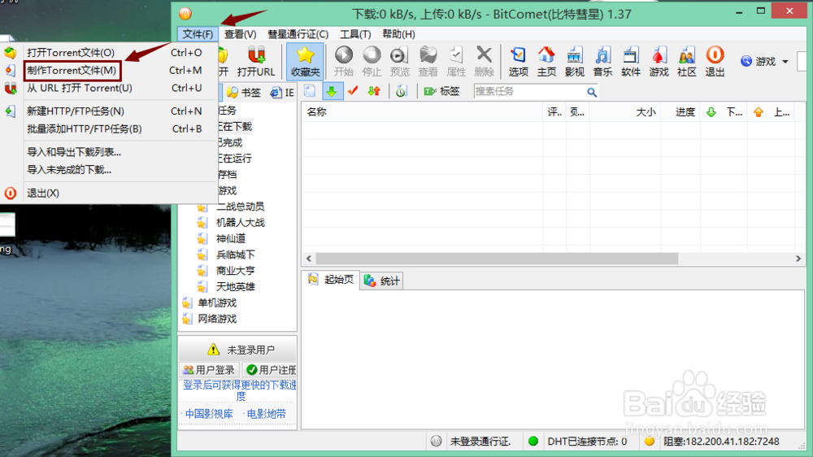The height and width of the screenshot is (457, 813).
Task: Select 网络游戏 in the sidebar tree
Action: [x=217, y=319]
